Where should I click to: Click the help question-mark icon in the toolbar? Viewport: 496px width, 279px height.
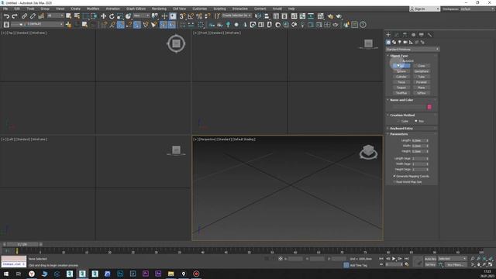363,24
